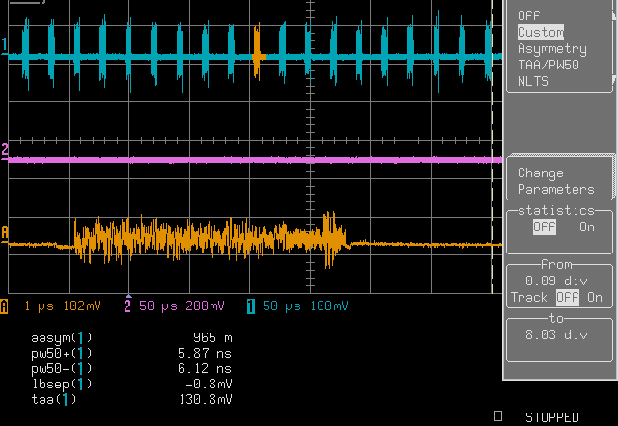Click the pw50+(1) parameter row
The image size is (618, 426).
[x=131, y=353]
